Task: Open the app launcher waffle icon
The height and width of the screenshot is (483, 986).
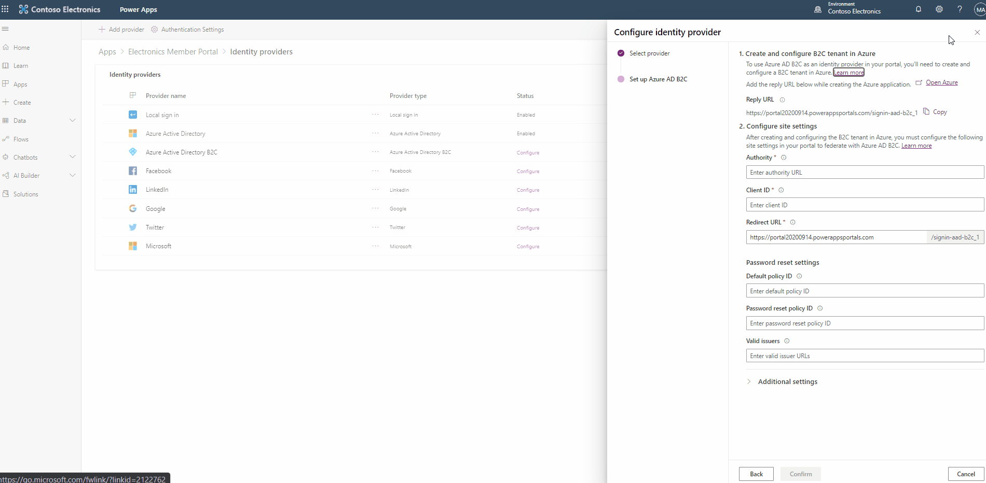Action: [5, 9]
